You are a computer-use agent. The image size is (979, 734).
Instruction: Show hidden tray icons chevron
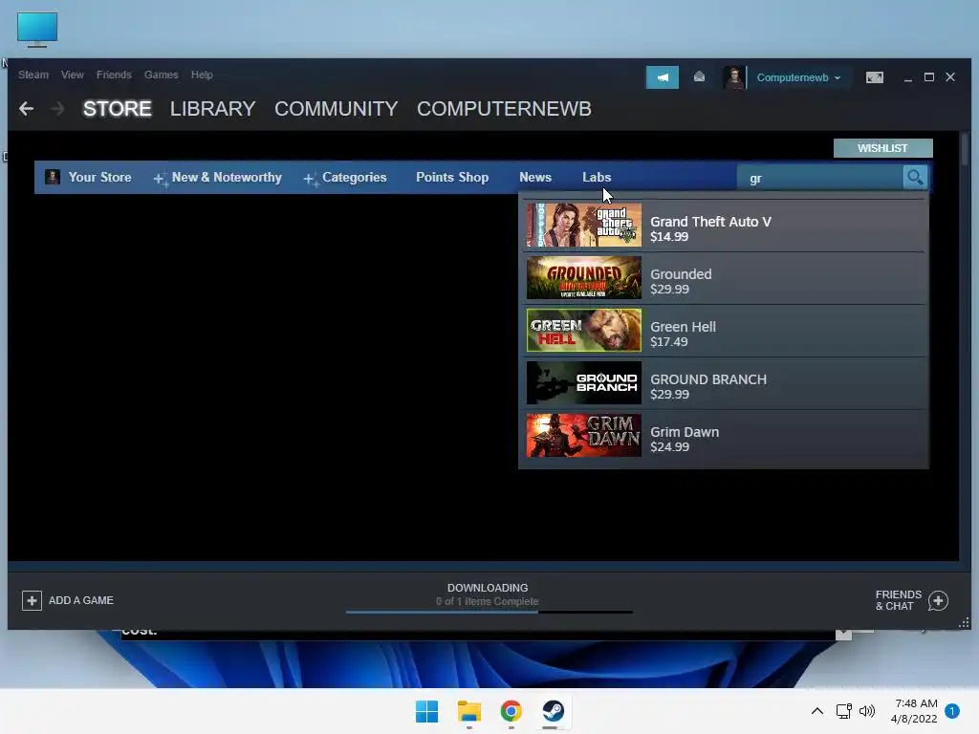[x=816, y=711]
